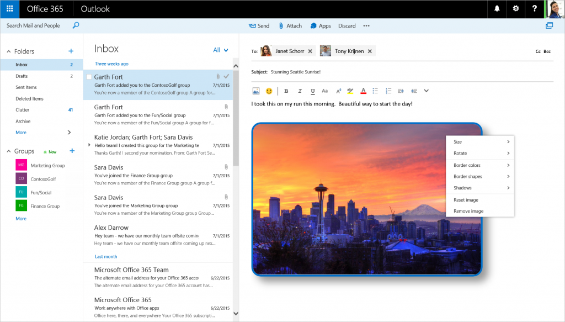This screenshot has height=322, width=565.
Task: Expand more formatting options with the chevron
Action: (x=425, y=91)
